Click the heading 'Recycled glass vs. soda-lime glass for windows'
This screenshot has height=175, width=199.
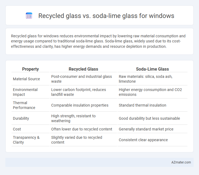(106, 16)
